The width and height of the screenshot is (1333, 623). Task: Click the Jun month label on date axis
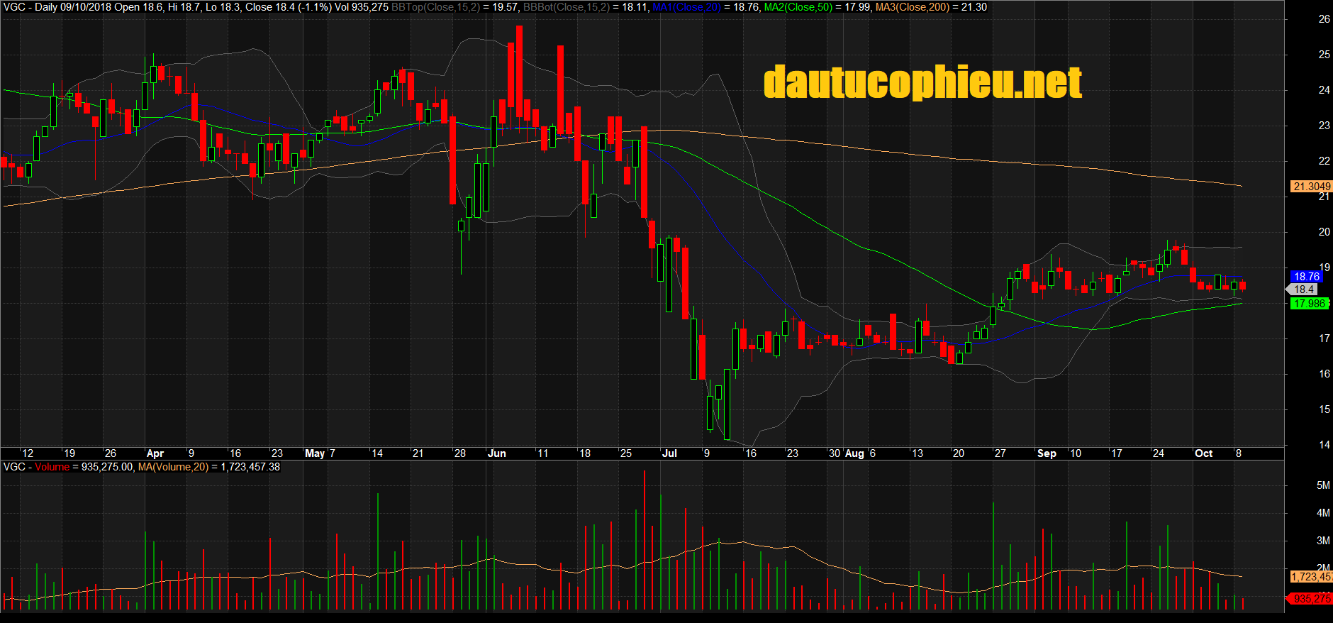point(497,453)
